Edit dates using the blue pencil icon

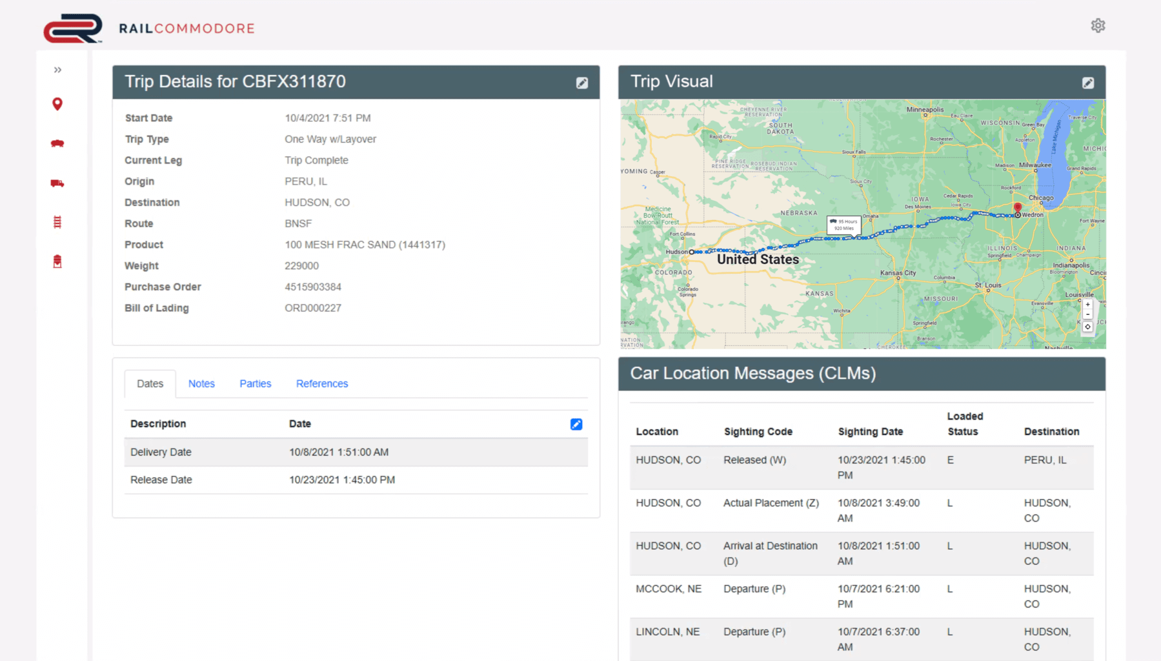576,424
